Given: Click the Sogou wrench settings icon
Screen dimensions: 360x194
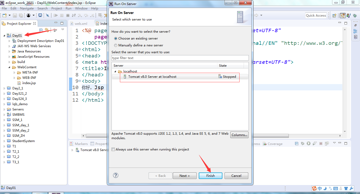Looking at the screenshot, I should pyautogui.click(x=351, y=188).
